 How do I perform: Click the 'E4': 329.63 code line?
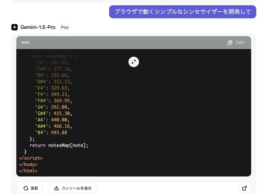pos(52,88)
